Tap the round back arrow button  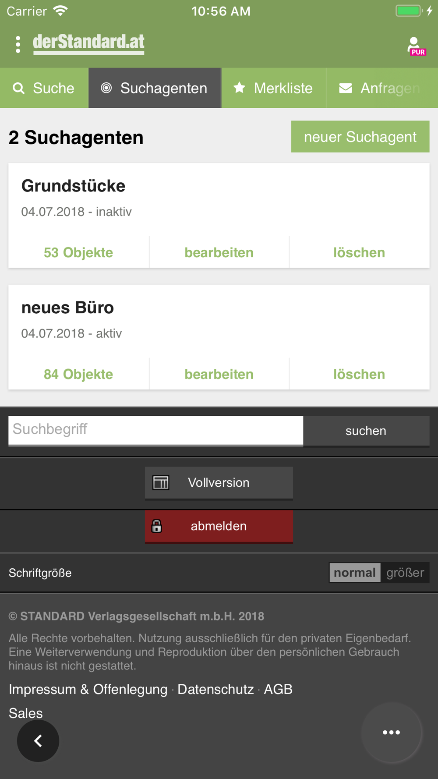coord(38,741)
